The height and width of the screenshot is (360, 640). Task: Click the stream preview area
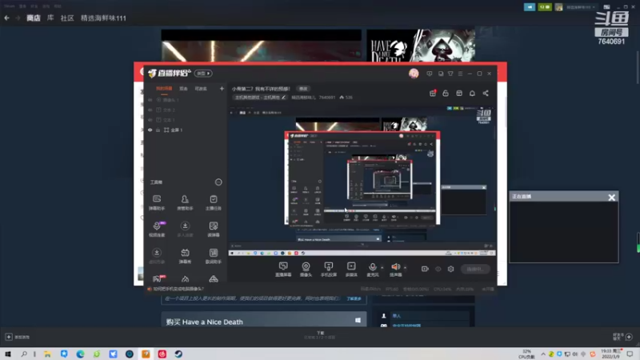point(362,181)
